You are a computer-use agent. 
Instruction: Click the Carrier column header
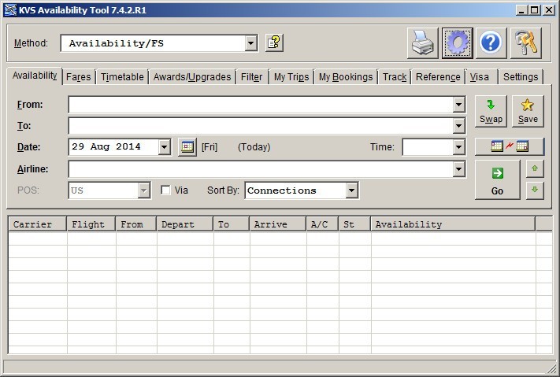point(38,224)
